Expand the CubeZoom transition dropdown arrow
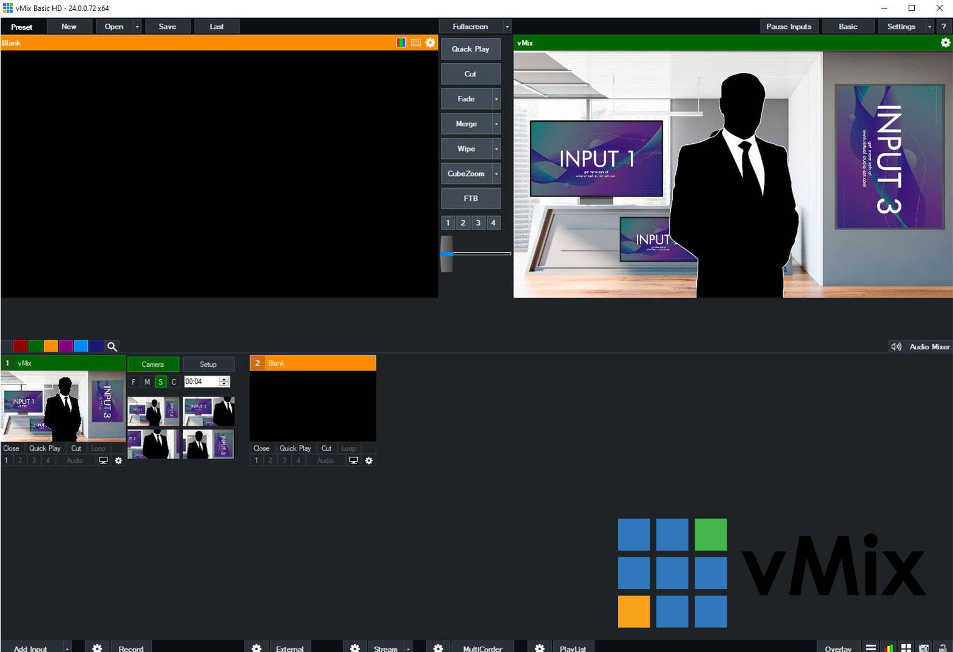This screenshot has width=953, height=652. (496, 173)
